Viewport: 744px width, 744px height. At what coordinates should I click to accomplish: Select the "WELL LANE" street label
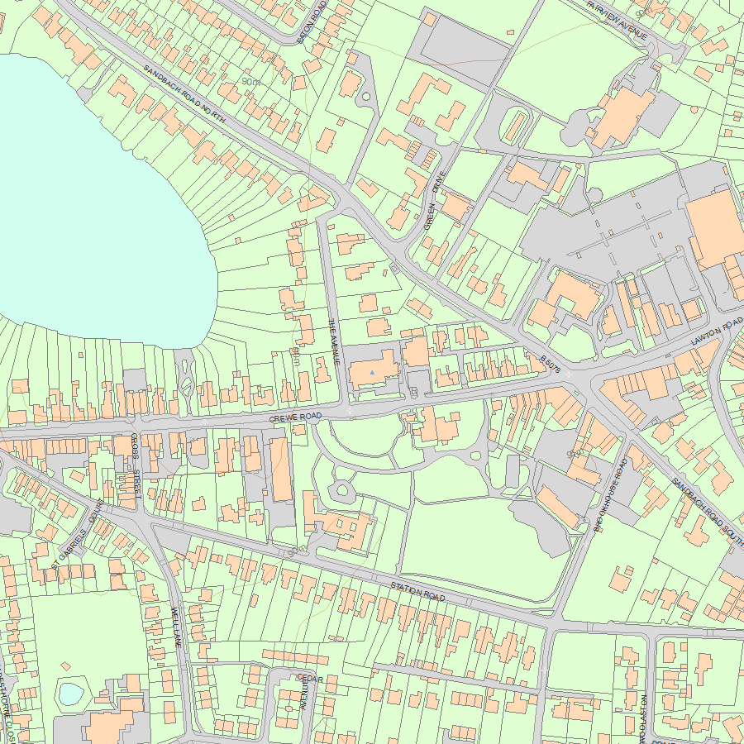click(x=176, y=627)
